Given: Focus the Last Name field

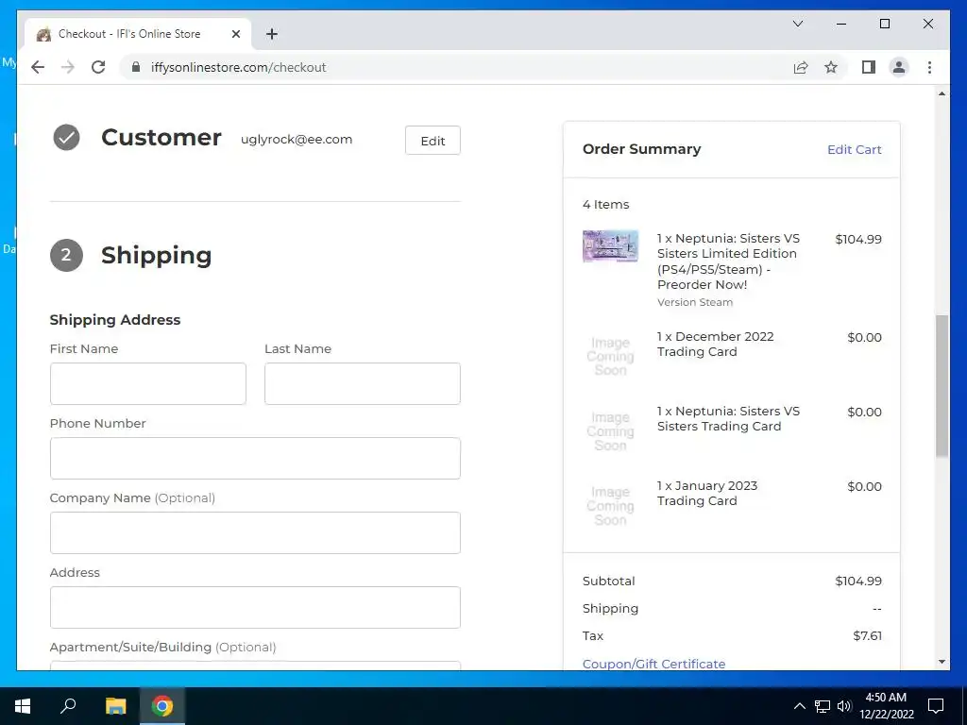Looking at the screenshot, I should [x=362, y=383].
